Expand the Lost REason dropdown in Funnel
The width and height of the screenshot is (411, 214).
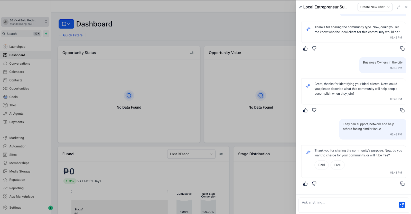[191, 154]
